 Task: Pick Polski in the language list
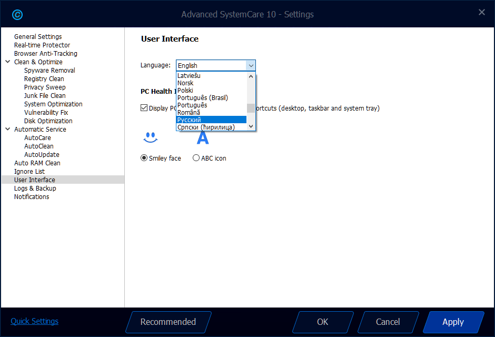click(185, 91)
